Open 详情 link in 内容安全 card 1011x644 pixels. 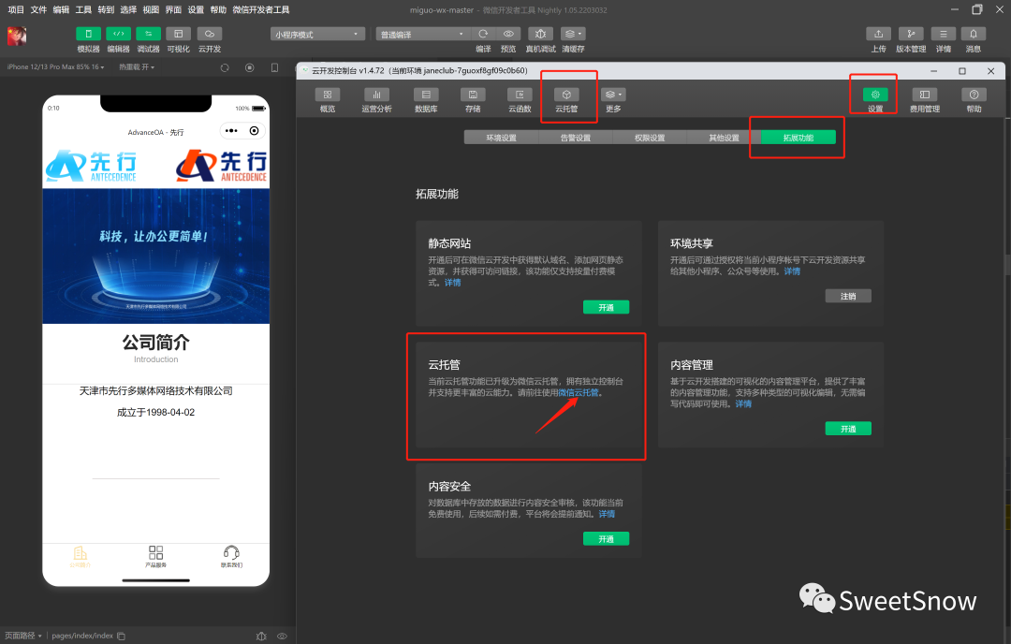[x=607, y=514]
